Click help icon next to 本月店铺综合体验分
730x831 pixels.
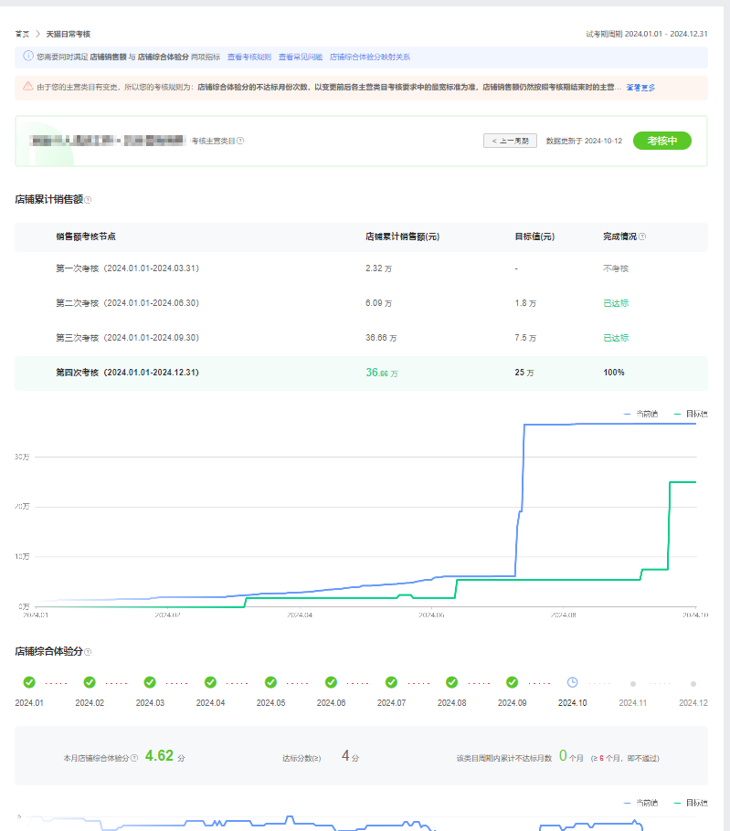[134, 758]
